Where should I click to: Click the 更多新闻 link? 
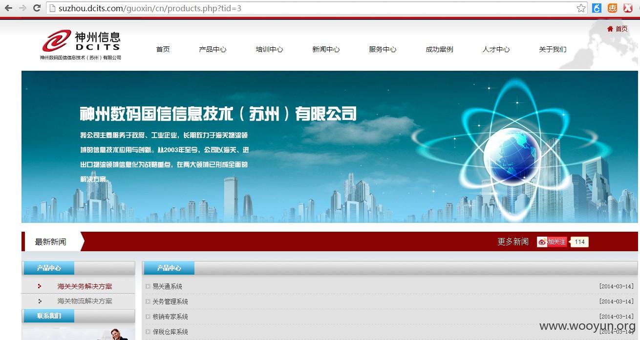tap(513, 242)
